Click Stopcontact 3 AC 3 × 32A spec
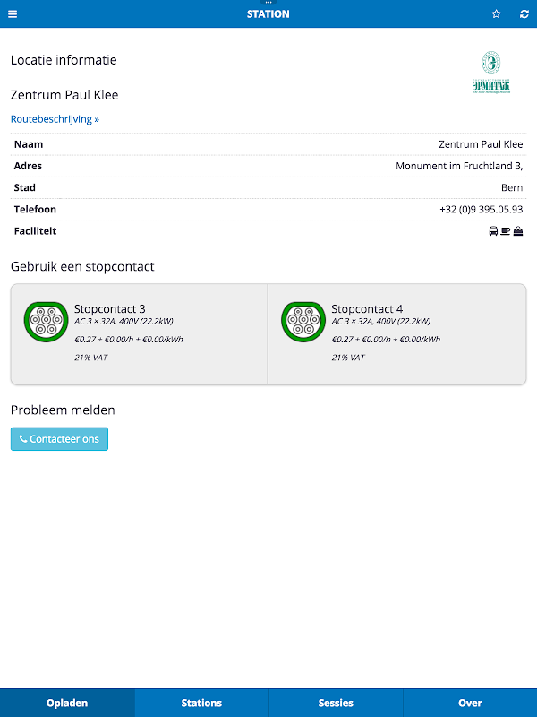 coord(124,321)
